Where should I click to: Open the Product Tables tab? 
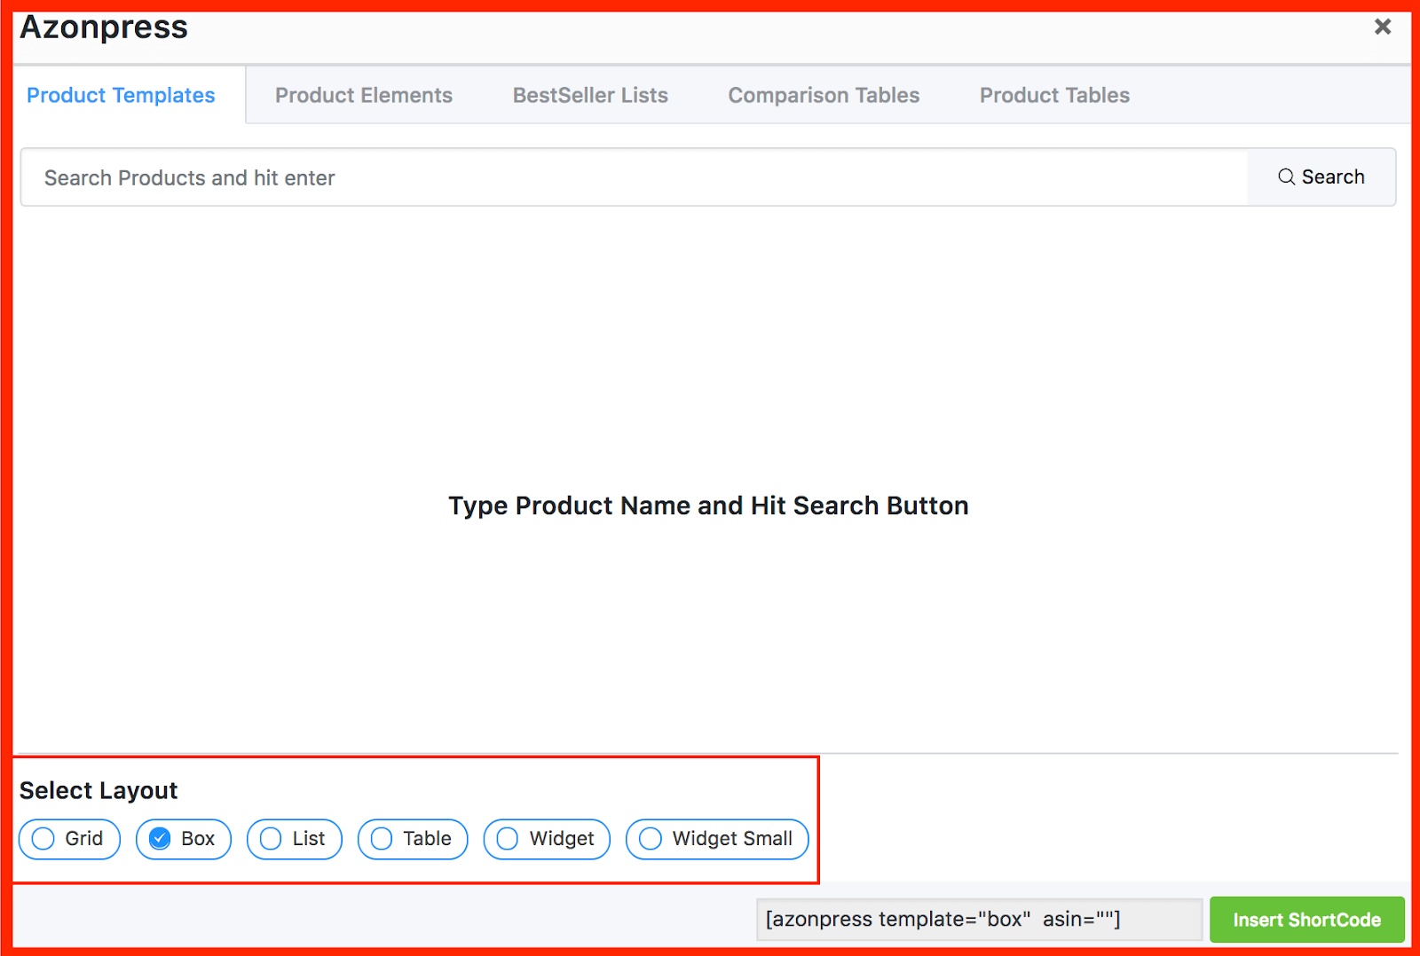pyautogui.click(x=1054, y=95)
